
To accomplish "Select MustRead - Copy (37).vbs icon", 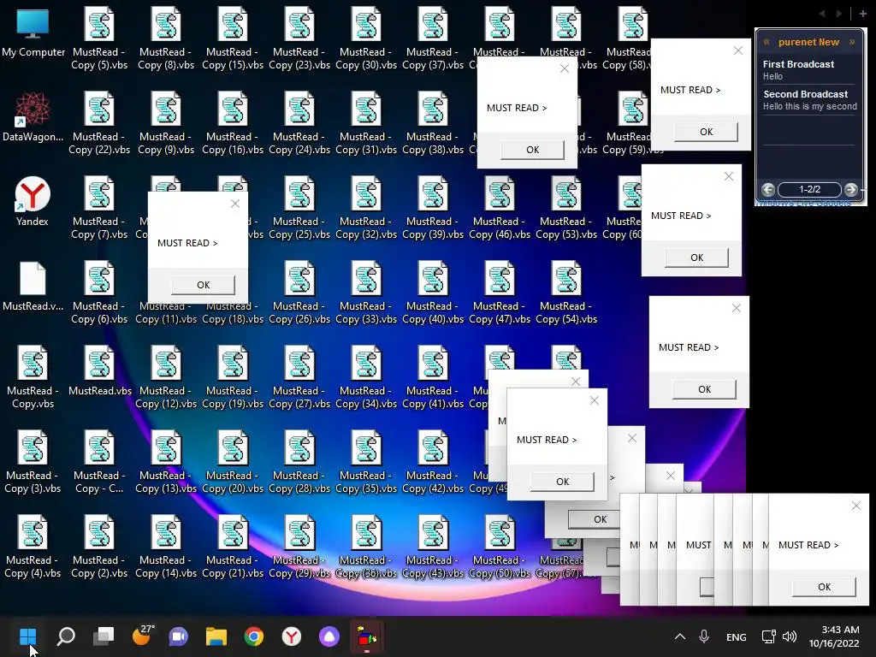I will point(433,39).
